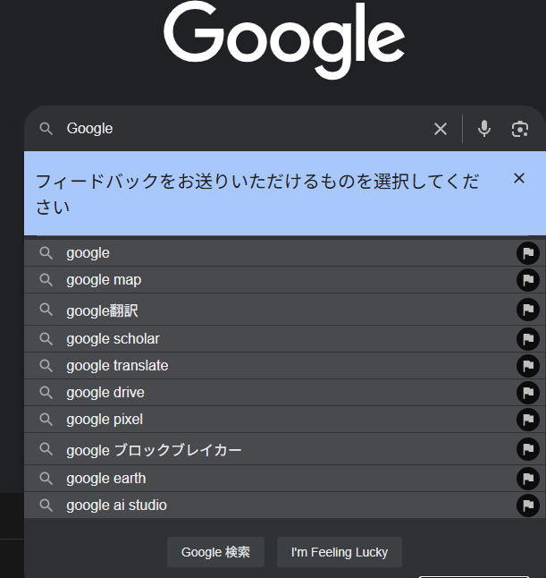Flag the "google scholar" suggestion

pyautogui.click(x=528, y=339)
